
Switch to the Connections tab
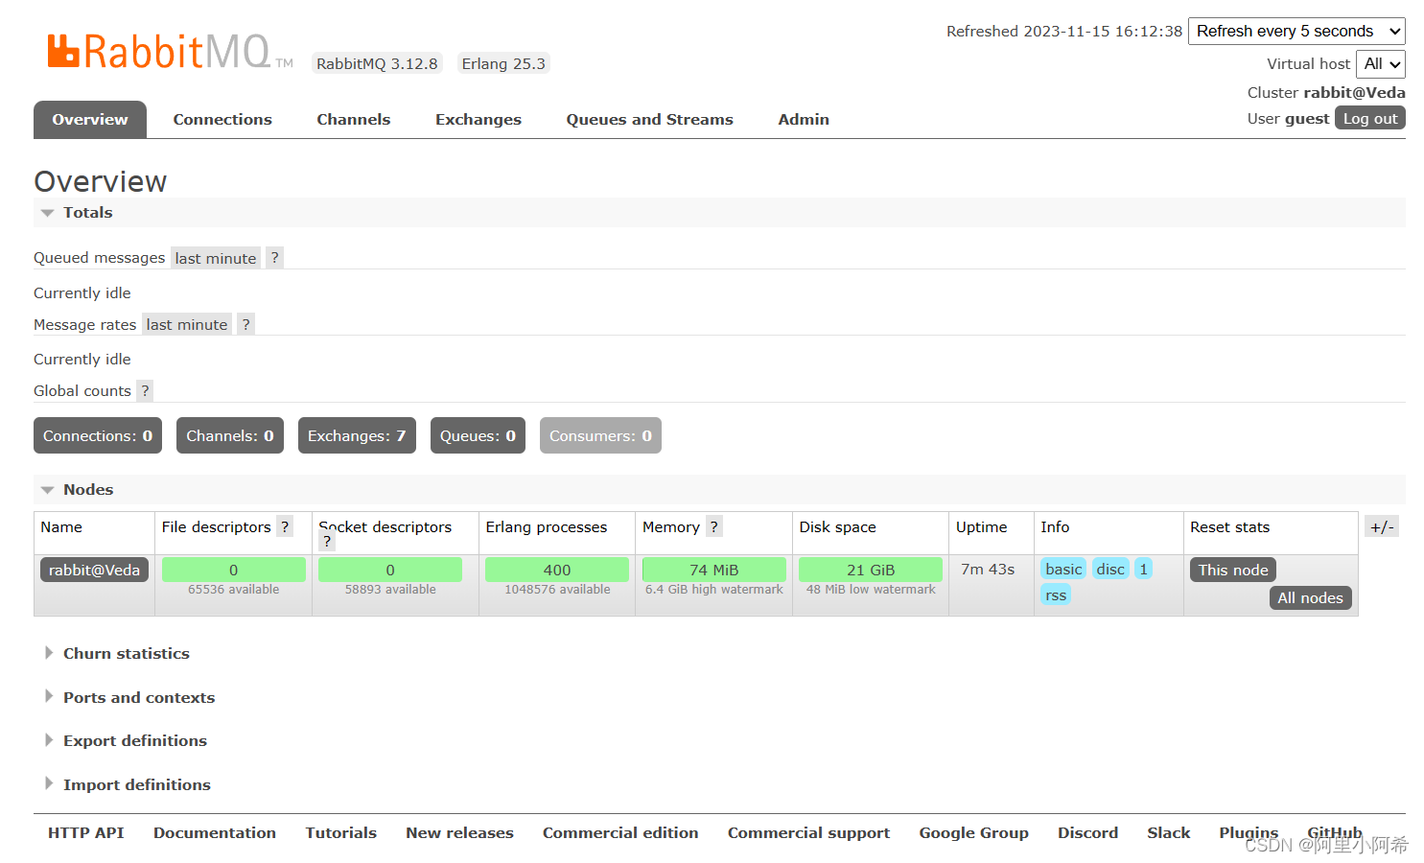[222, 119]
